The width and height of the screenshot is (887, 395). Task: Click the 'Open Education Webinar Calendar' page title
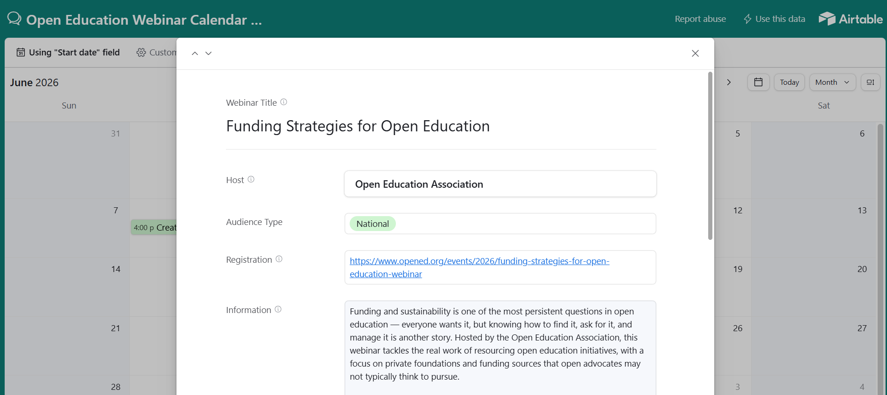(144, 20)
